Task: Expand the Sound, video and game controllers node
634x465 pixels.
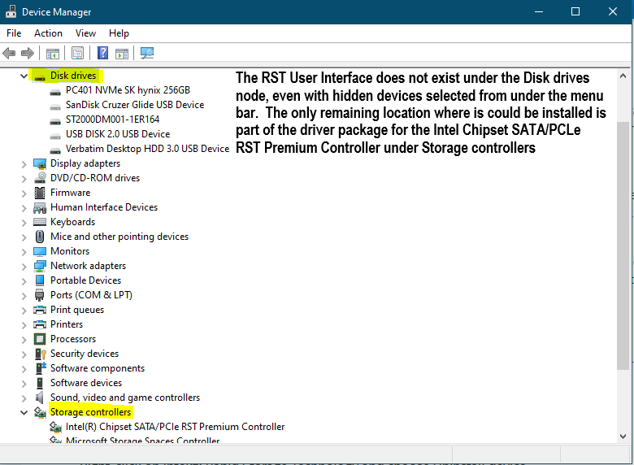Action: coord(23,398)
